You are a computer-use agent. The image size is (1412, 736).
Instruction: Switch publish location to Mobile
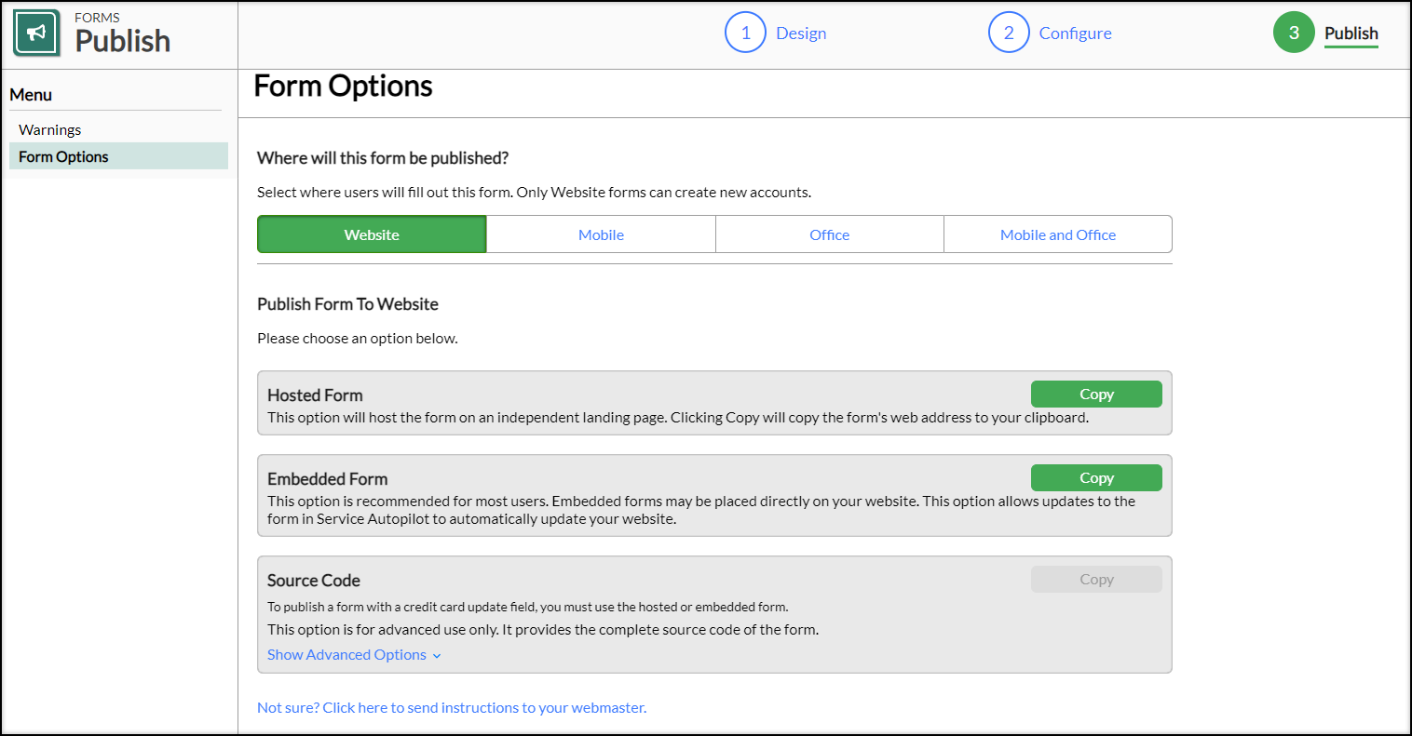pos(601,234)
